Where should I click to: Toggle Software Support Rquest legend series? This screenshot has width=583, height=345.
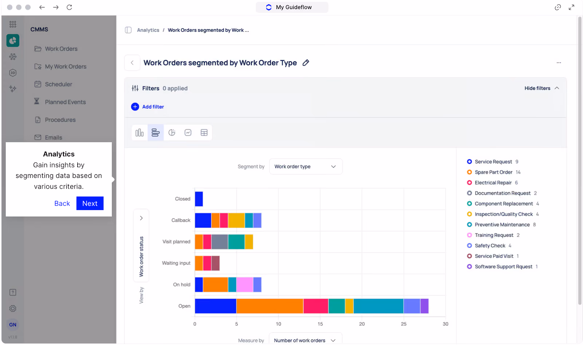pos(502,267)
